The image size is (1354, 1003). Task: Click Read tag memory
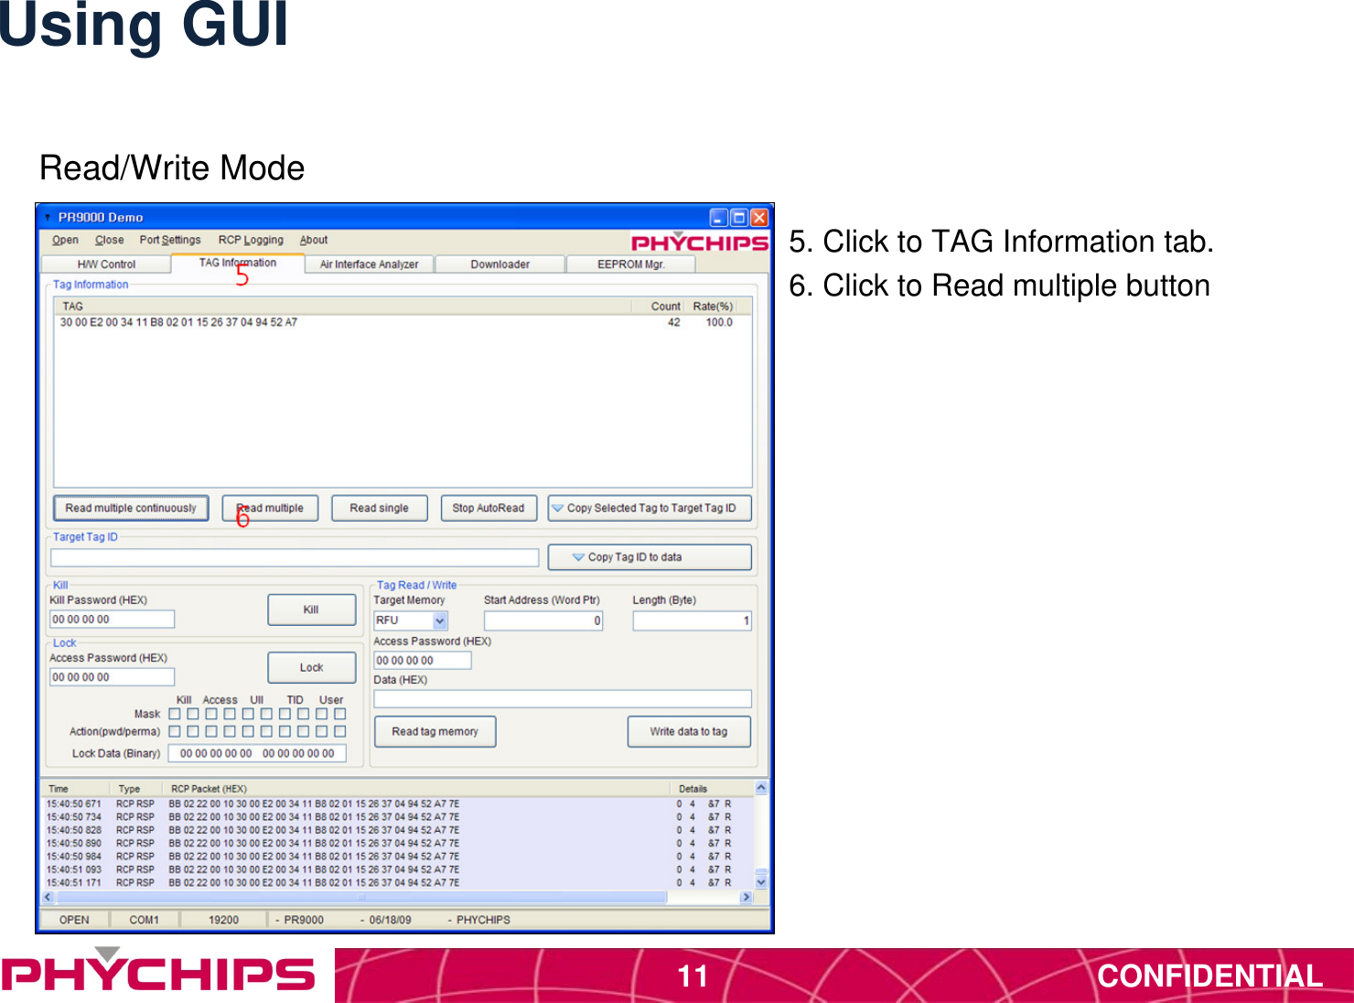point(435,731)
